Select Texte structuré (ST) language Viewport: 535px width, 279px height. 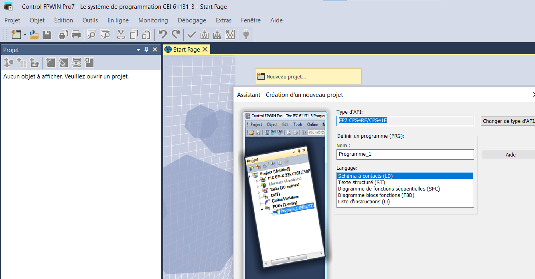(361, 182)
